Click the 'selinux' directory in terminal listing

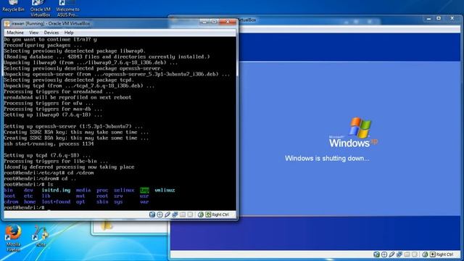[124, 190]
